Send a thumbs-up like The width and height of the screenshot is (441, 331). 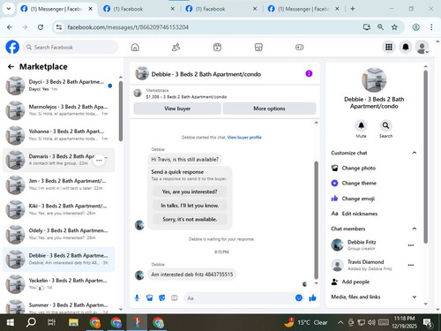pos(312,298)
